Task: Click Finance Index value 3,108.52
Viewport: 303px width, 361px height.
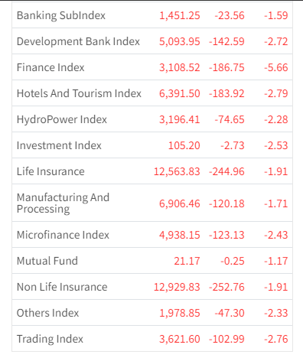Action: pyautogui.click(x=180, y=67)
